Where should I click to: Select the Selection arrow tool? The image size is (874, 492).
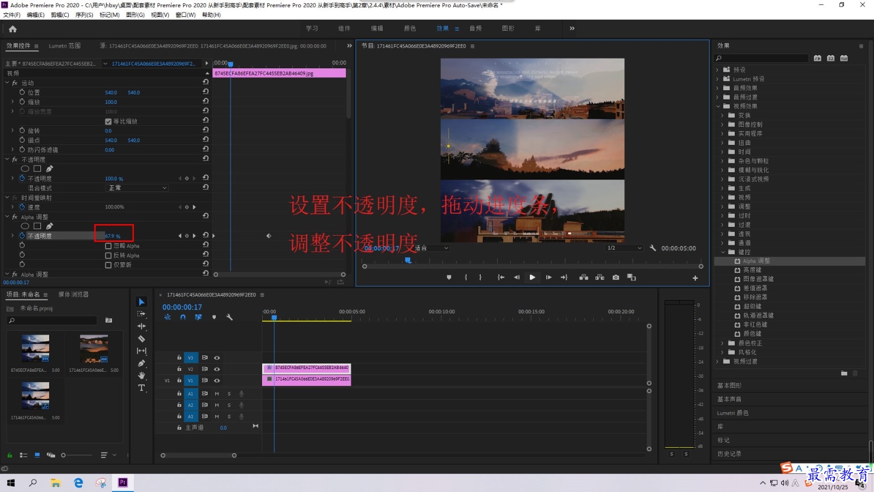pos(141,302)
